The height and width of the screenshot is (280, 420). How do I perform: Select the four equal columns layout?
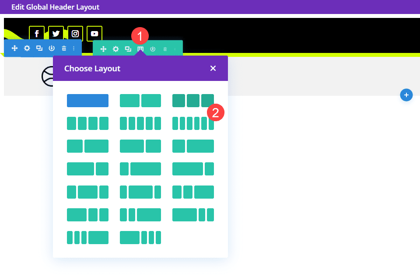(87, 123)
